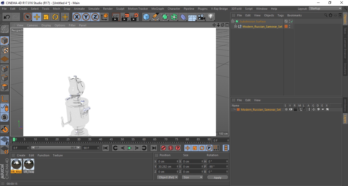Click orange layer color in Layers manager
The image size is (348, 186).
[238, 110]
